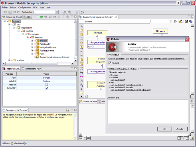Click the Thread class box in diagram

[98, 33]
